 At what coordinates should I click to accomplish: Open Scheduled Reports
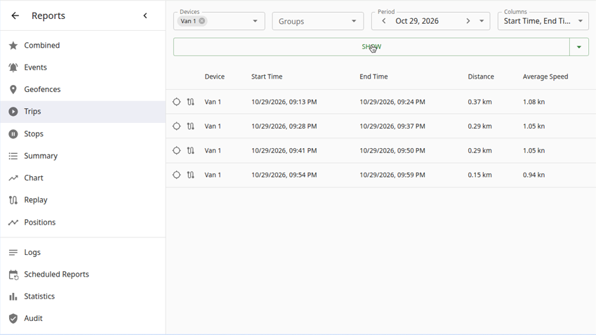coord(83,275)
